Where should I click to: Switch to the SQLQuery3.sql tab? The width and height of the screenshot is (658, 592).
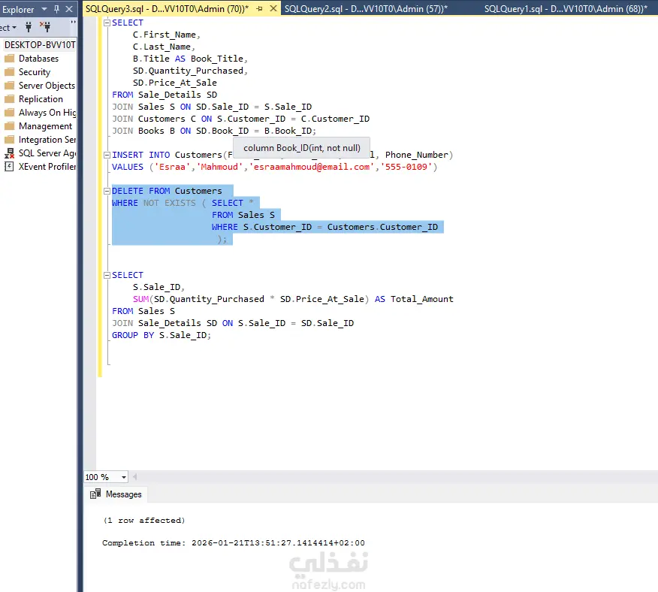pyautogui.click(x=167, y=8)
